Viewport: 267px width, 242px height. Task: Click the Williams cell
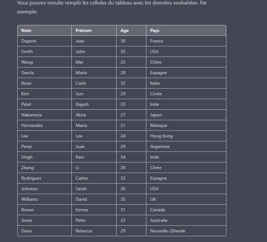point(44,199)
